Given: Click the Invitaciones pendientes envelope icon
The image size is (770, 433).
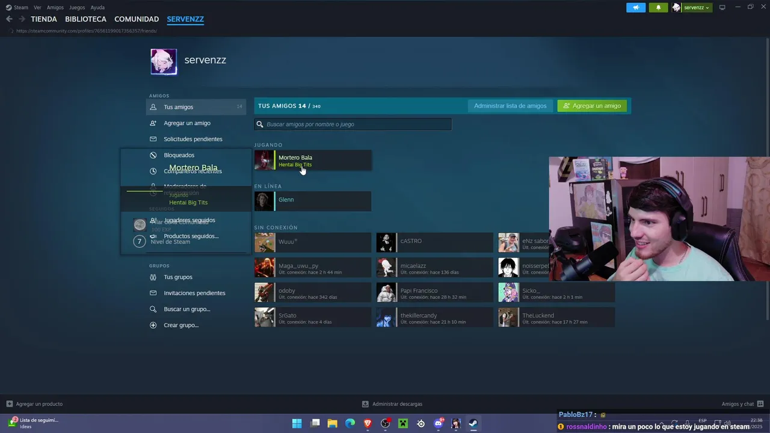Looking at the screenshot, I should [x=153, y=293].
